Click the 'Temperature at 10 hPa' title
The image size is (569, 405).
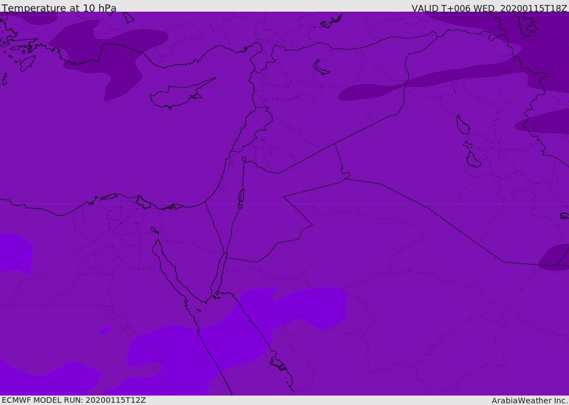(x=59, y=8)
